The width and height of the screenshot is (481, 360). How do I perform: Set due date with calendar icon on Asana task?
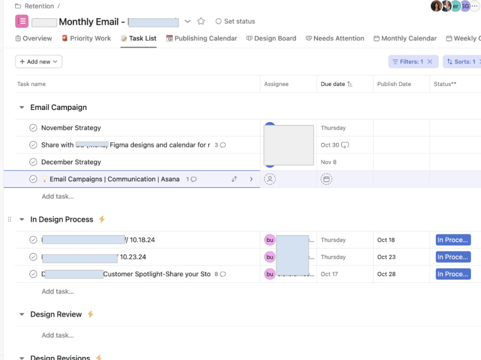point(327,179)
